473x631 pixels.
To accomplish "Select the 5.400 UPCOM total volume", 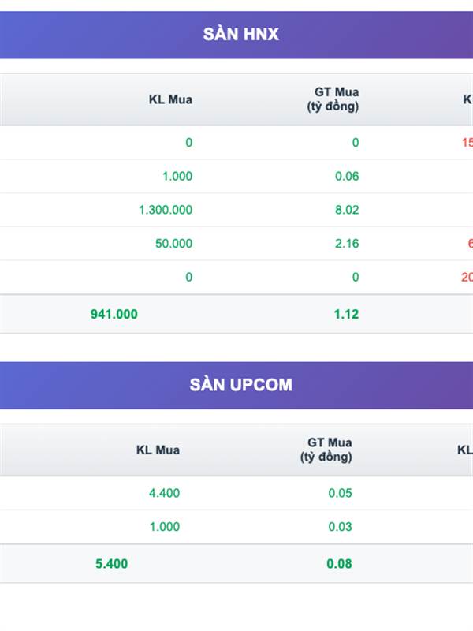I will click(111, 564).
